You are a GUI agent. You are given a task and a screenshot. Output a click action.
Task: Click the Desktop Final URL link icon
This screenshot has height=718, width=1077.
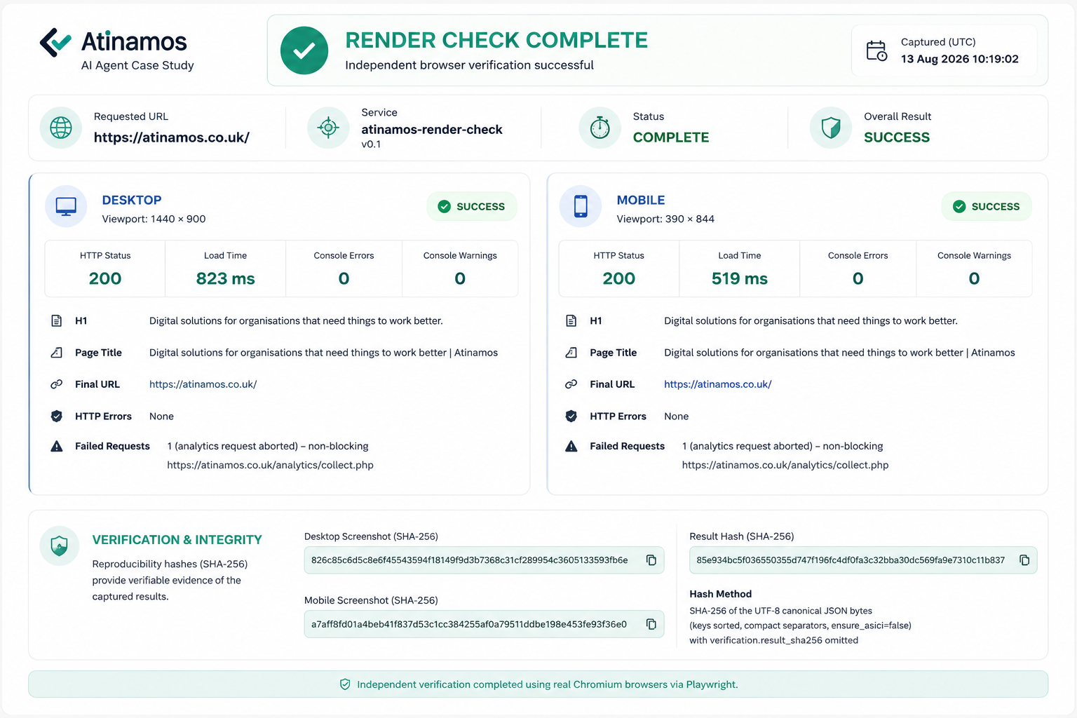click(x=57, y=384)
